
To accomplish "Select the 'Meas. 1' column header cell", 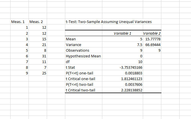I will pos(18,22).
